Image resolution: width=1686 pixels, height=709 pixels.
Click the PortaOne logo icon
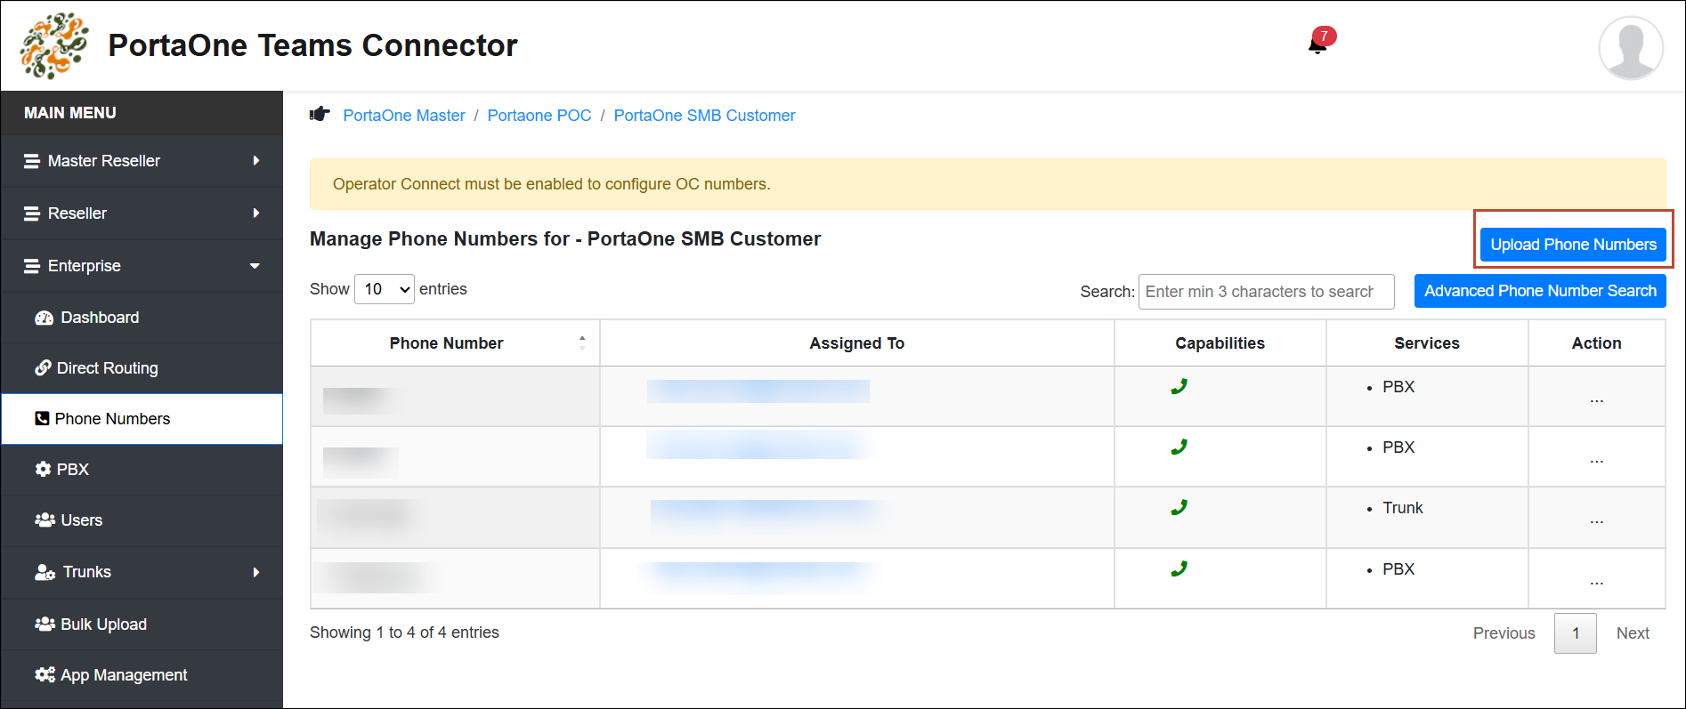click(x=54, y=45)
